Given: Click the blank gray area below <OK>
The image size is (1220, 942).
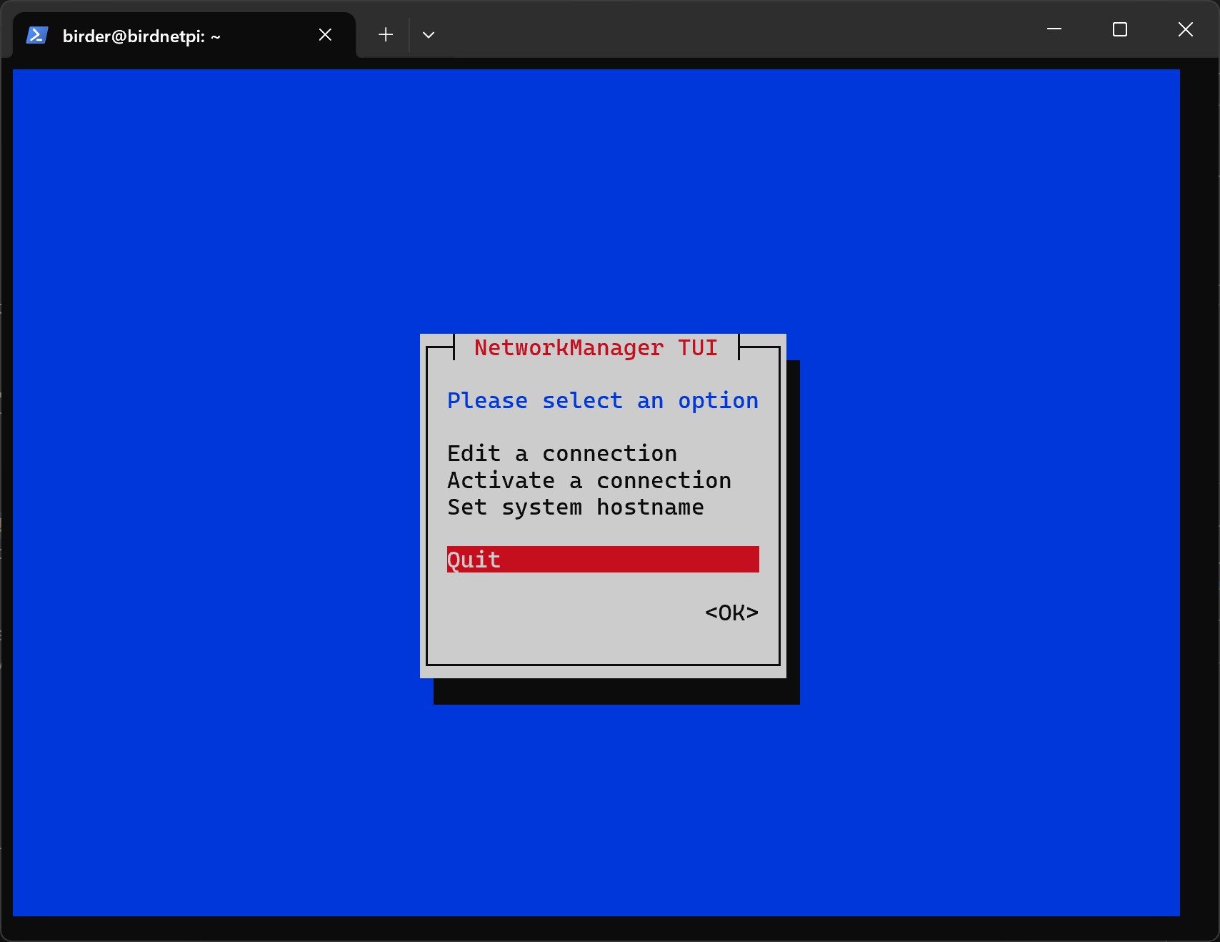Looking at the screenshot, I should coord(602,643).
